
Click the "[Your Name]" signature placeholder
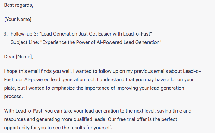tap(18, 20)
